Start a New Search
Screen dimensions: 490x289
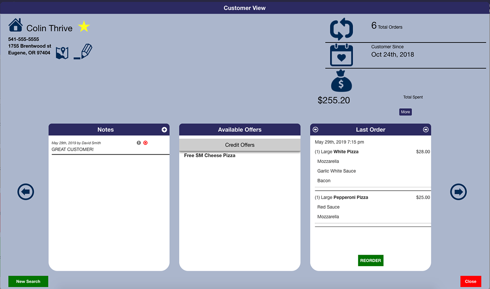point(28,281)
